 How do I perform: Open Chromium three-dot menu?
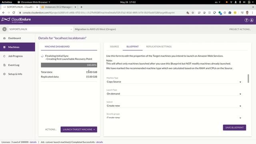coord(252,12)
